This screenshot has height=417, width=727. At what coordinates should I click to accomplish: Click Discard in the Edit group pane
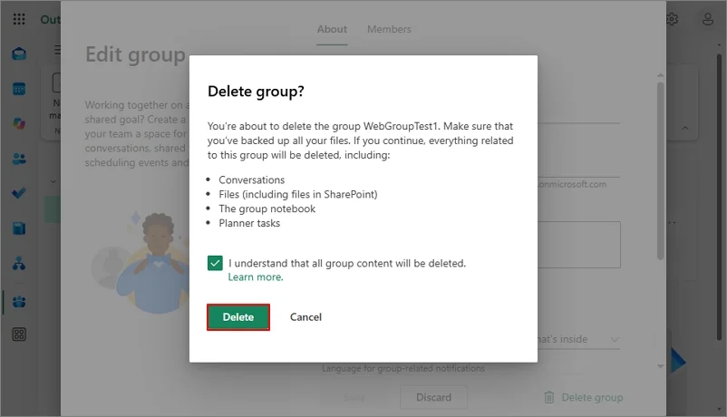(x=433, y=398)
